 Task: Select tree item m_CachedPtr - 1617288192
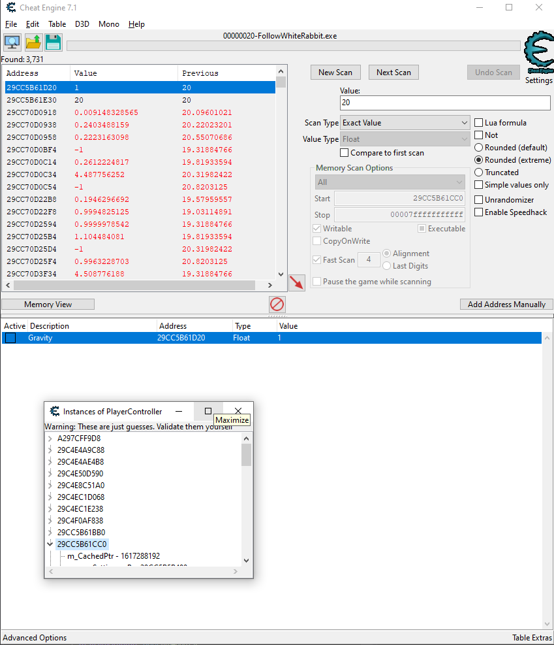tap(114, 556)
